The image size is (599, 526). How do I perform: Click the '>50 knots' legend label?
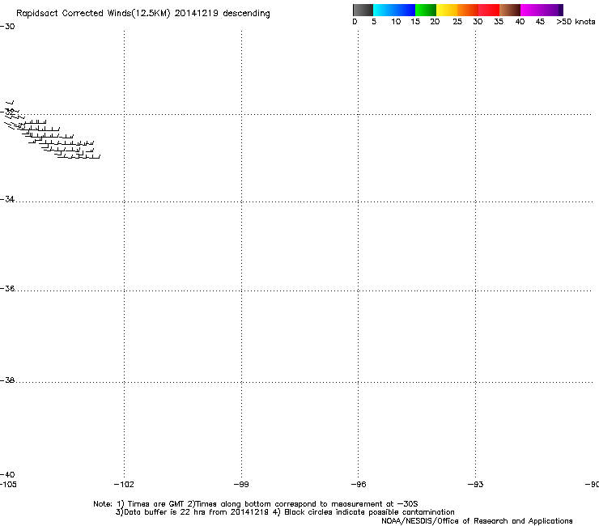[x=576, y=22]
